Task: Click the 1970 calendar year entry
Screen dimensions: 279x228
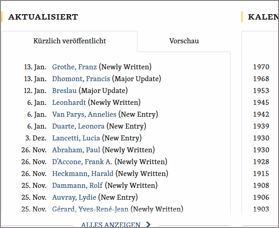Action: click(261, 67)
